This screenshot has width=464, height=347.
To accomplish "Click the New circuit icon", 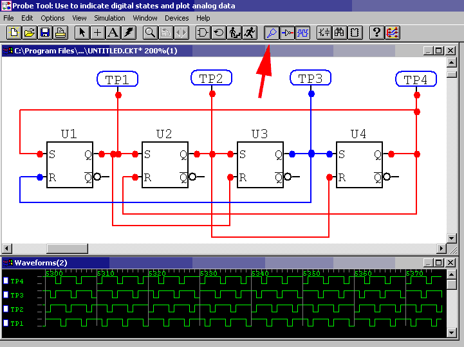I will [14, 33].
